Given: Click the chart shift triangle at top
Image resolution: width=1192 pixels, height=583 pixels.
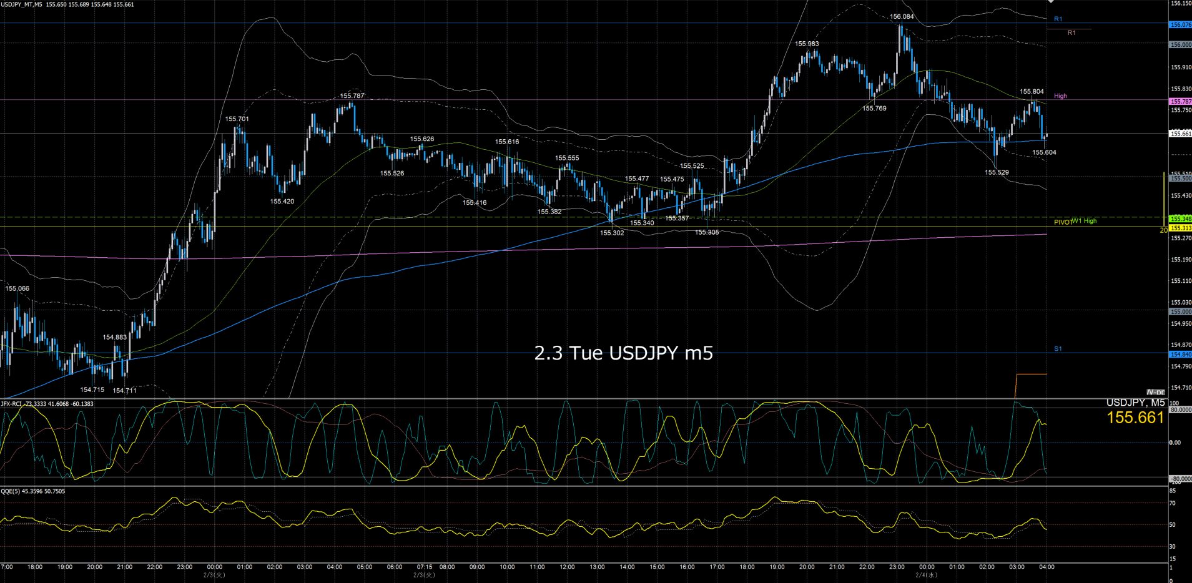Looking at the screenshot, I should coord(1052,2).
